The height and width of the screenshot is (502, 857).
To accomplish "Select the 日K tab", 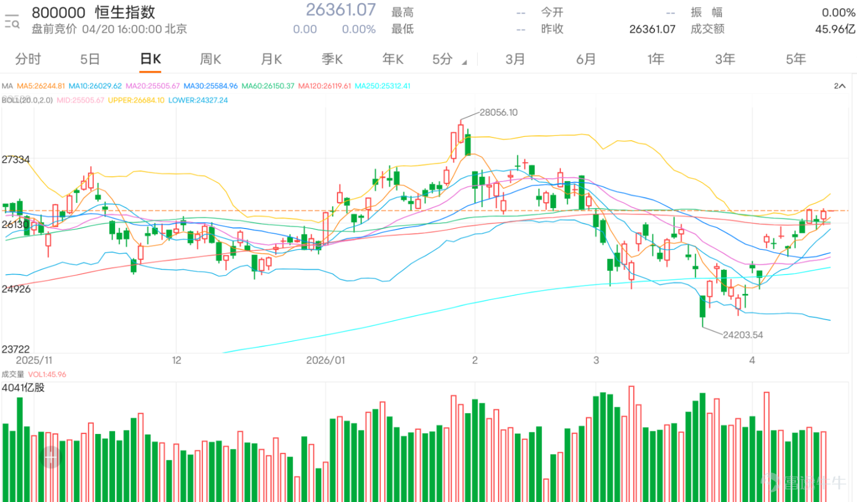I will tap(151, 59).
